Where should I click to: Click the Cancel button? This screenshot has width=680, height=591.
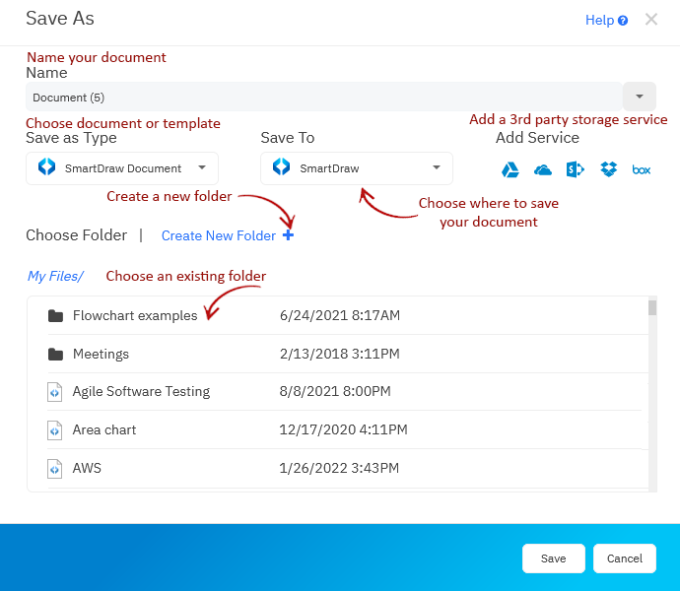pos(625,558)
